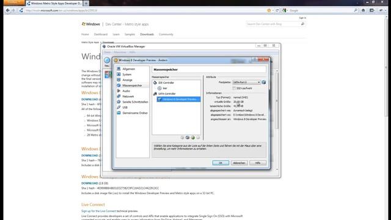Open Learn tab on Dev Center
The image size is (391, 220).
[116, 34]
